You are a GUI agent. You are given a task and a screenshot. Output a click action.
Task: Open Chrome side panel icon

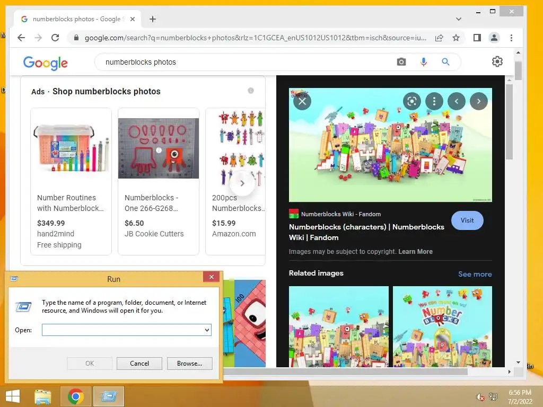tap(477, 38)
